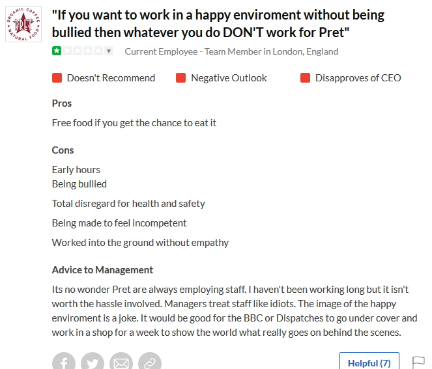Copy the review link with chain icon
432x369 pixels.
click(150, 362)
